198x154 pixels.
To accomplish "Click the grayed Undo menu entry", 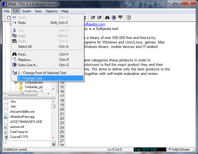I will pos(48,17).
